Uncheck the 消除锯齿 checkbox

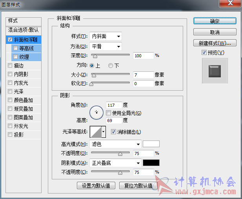[113, 132]
